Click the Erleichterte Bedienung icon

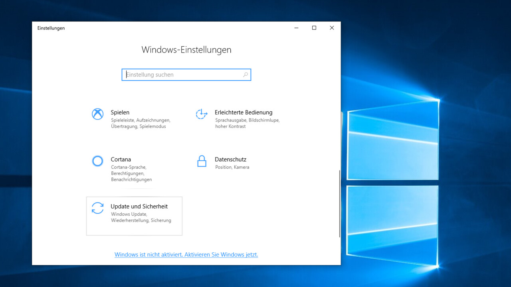click(x=202, y=114)
